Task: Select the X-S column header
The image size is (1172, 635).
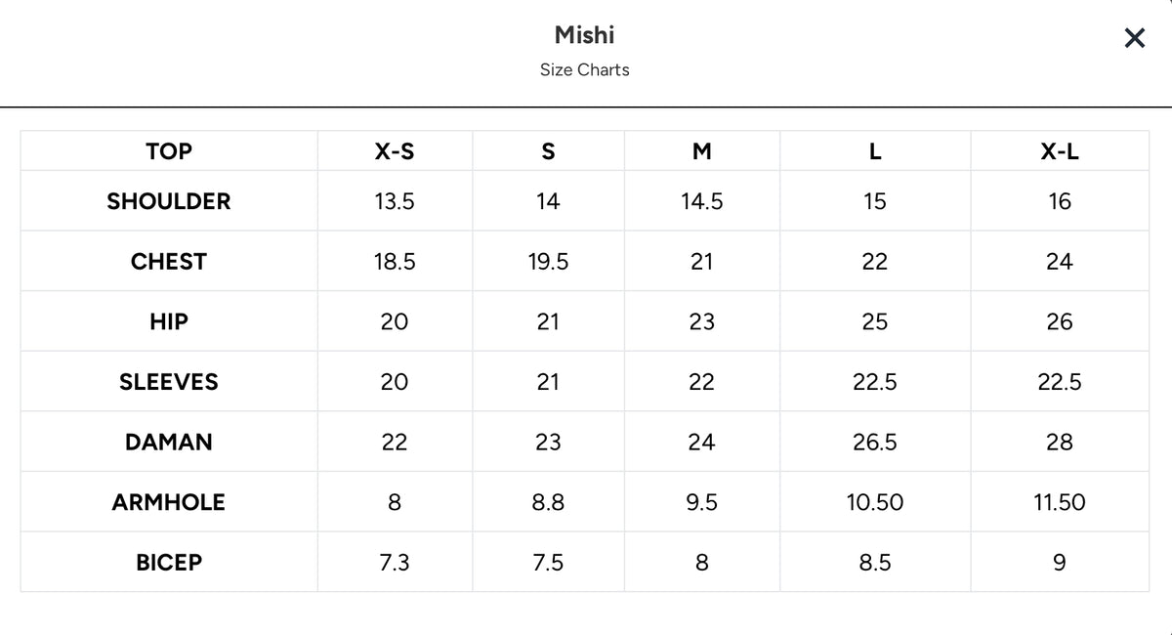Action: [395, 151]
